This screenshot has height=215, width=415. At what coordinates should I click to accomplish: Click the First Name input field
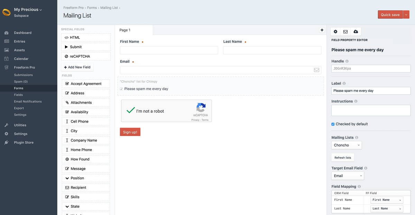tap(169, 50)
